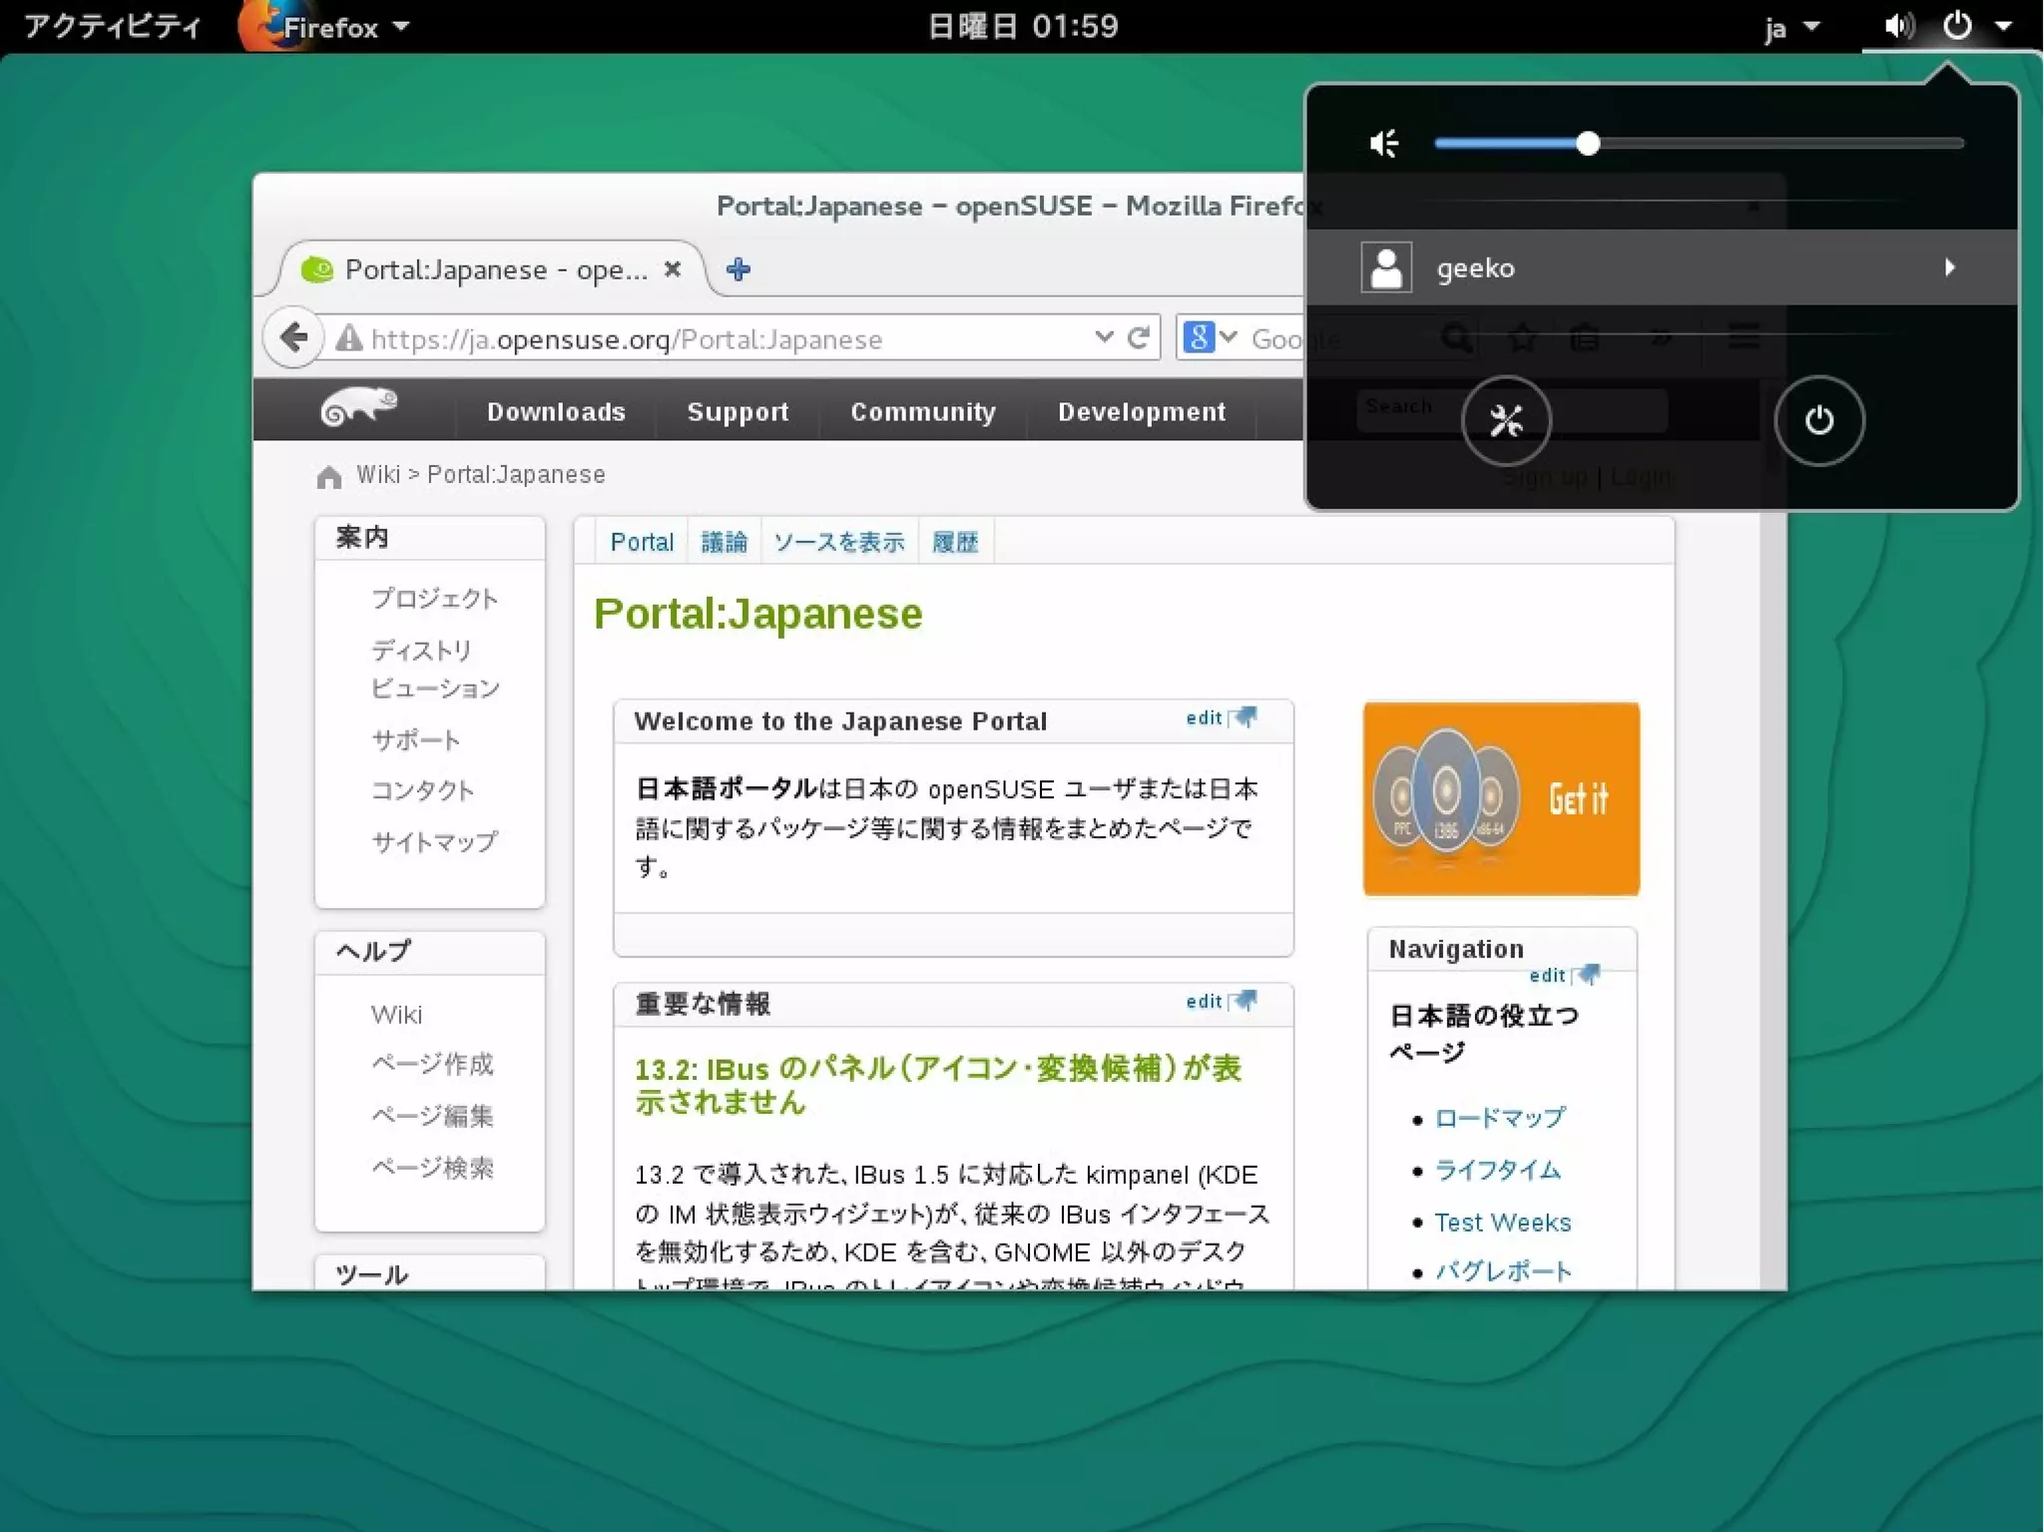Click the ページ編集 sidebar link
Screen dimensions: 2044x1532
tap(432, 1116)
